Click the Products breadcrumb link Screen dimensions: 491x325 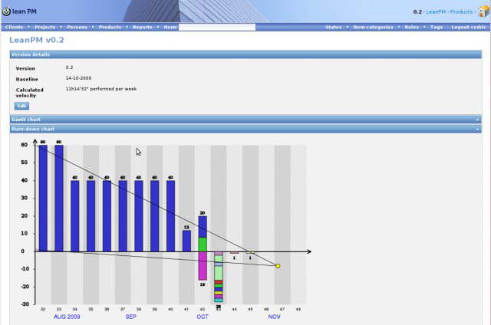461,11
